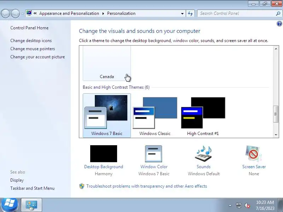The height and width of the screenshot is (212, 283).
Task: Expand arrow after Appearance and Personalization breadcrumb
Action: click(x=103, y=13)
